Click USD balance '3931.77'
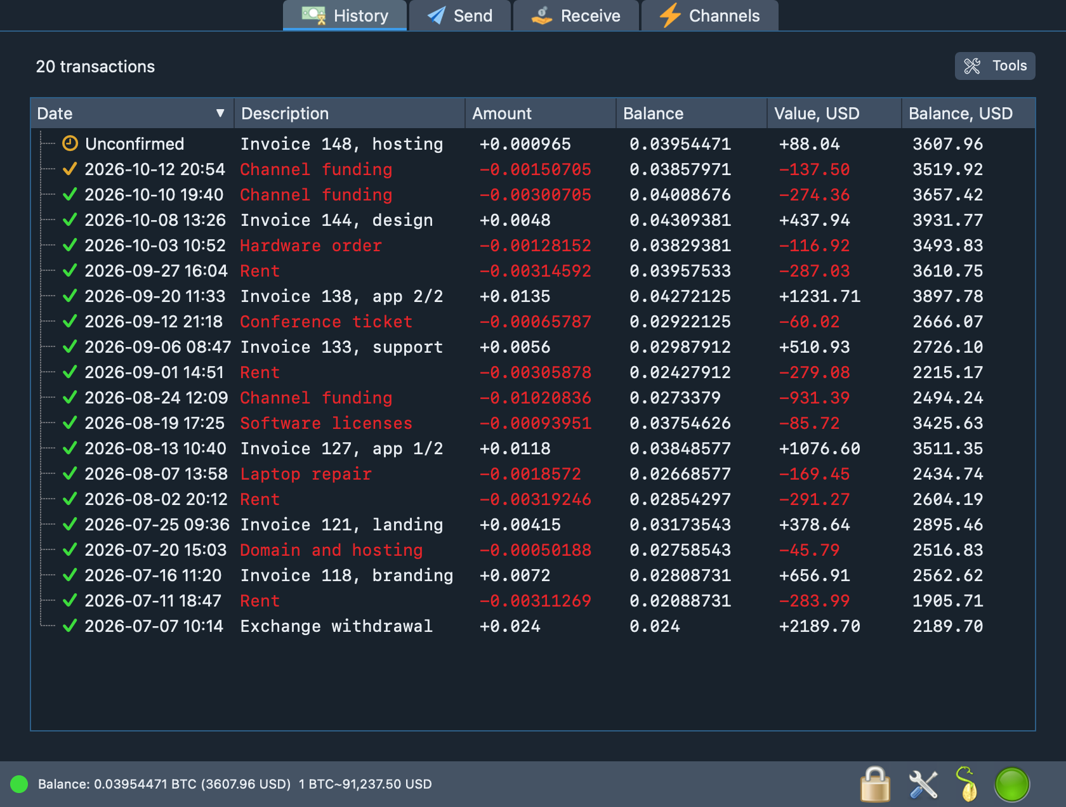This screenshot has height=807, width=1066. (947, 220)
